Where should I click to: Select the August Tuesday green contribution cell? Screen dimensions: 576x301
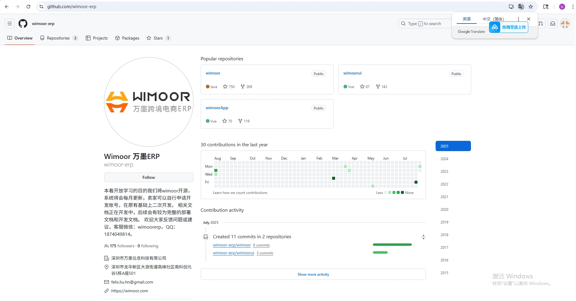[x=216, y=170]
